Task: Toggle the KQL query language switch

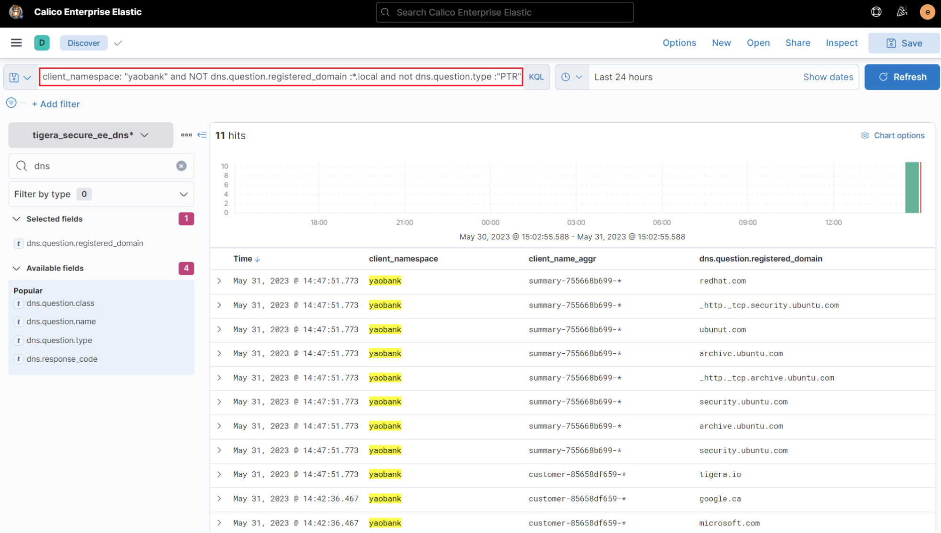Action: click(x=536, y=77)
